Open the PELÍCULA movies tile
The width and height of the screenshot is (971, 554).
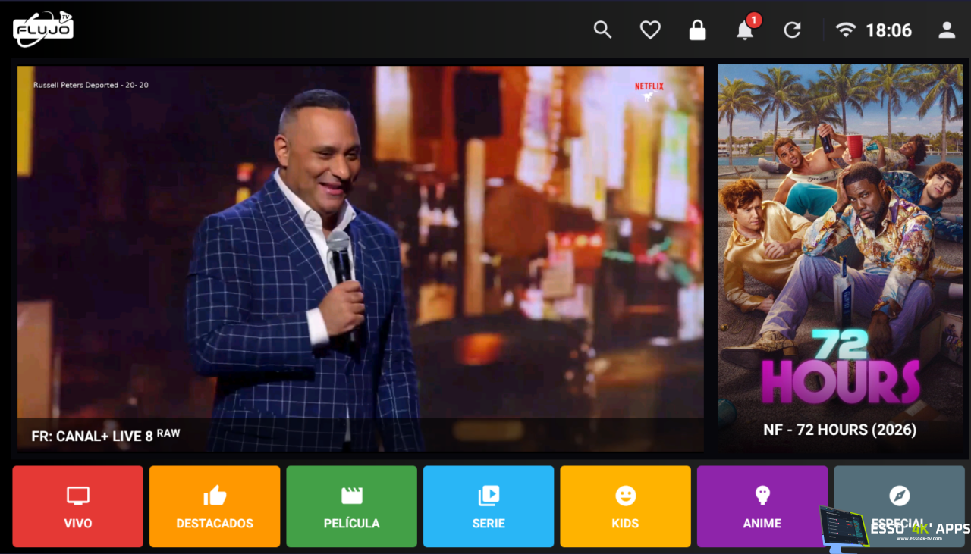pos(352,506)
